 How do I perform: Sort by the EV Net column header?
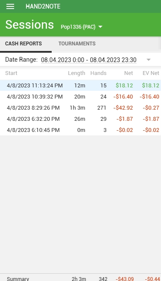(151, 73)
